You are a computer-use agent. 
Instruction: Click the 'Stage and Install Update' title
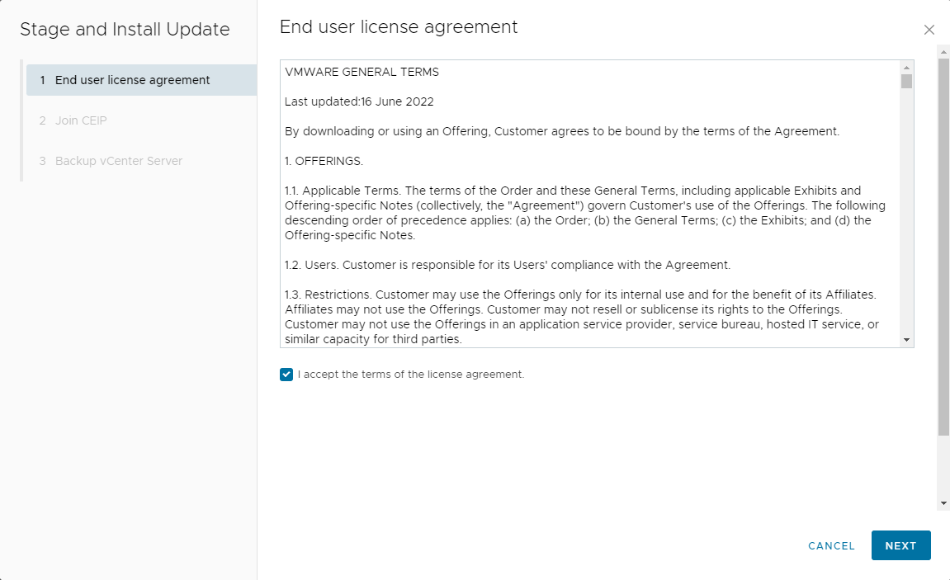(125, 30)
